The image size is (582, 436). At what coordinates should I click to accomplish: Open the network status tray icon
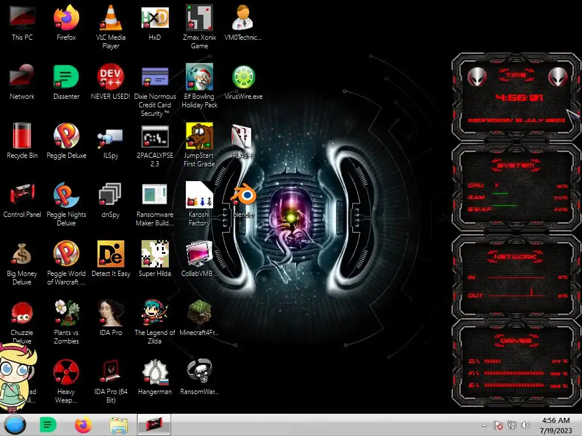click(x=512, y=425)
